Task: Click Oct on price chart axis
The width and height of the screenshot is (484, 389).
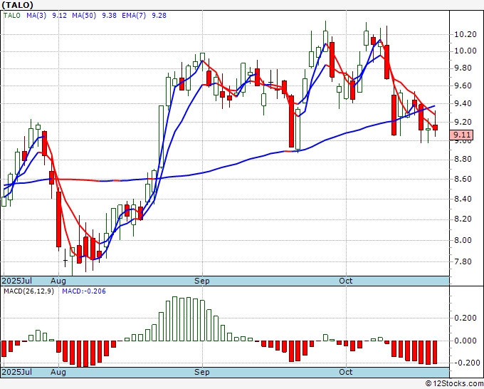Action: (345, 281)
